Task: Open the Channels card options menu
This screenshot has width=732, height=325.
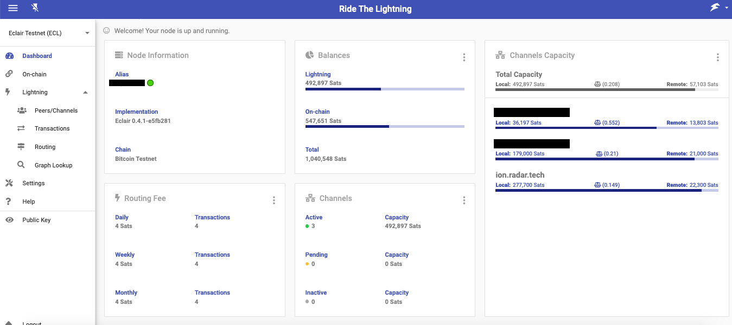Action: tap(464, 200)
